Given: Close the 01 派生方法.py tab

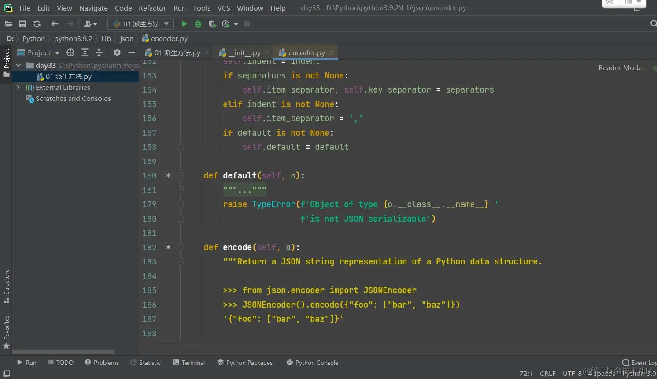Looking at the screenshot, I should (207, 52).
